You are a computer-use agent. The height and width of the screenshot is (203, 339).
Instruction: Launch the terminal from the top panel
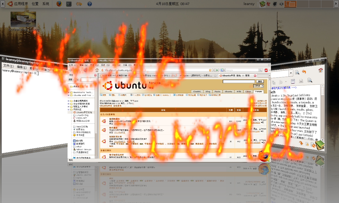(69, 4)
